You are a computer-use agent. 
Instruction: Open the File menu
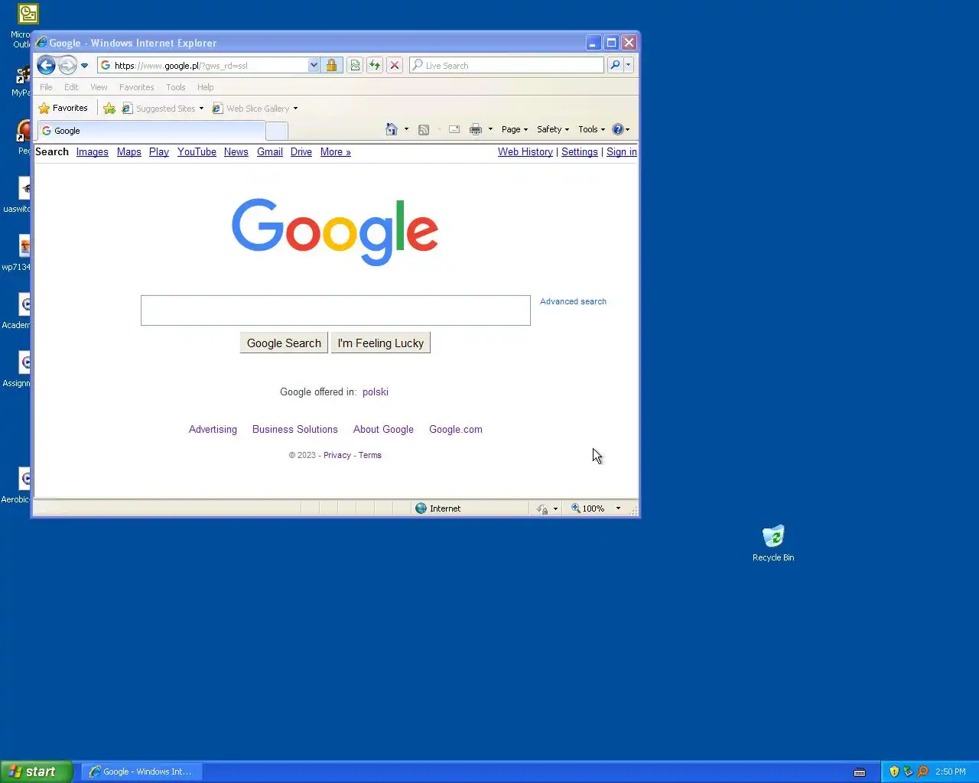pos(46,87)
